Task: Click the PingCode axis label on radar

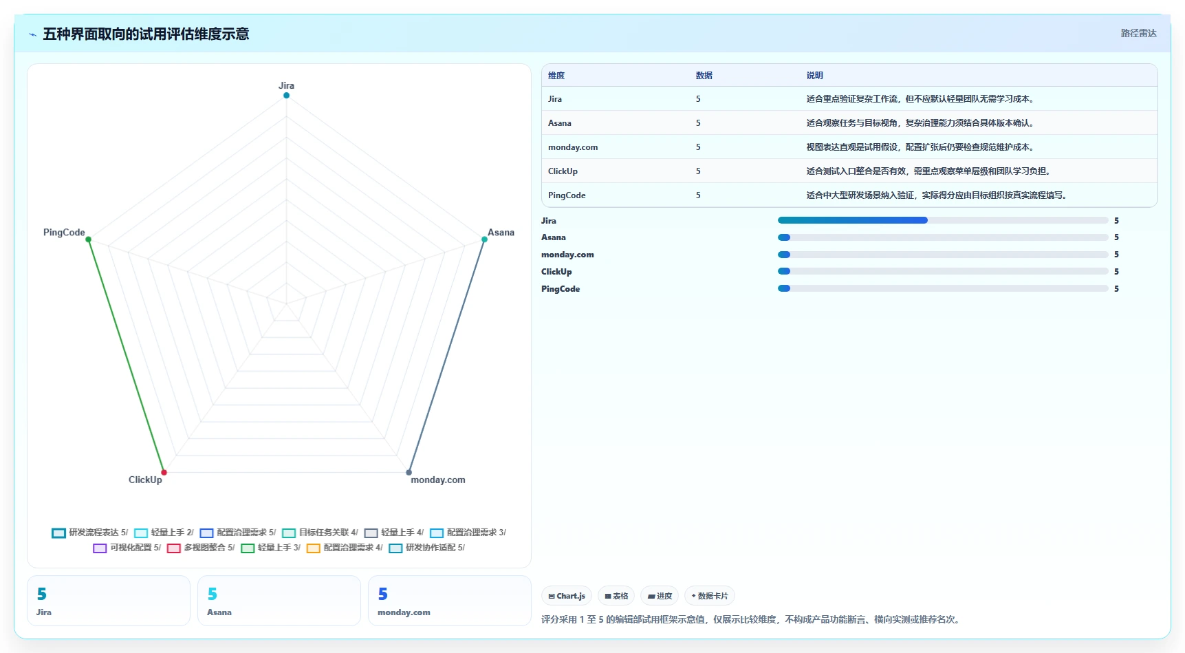Action: (x=64, y=233)
